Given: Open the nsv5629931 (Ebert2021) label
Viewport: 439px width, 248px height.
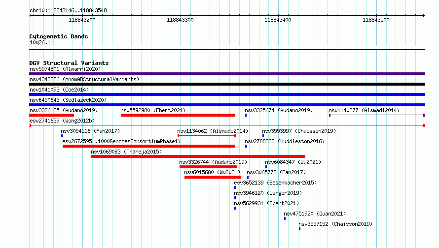Looking at the screenshot, I should pos(266,203).
